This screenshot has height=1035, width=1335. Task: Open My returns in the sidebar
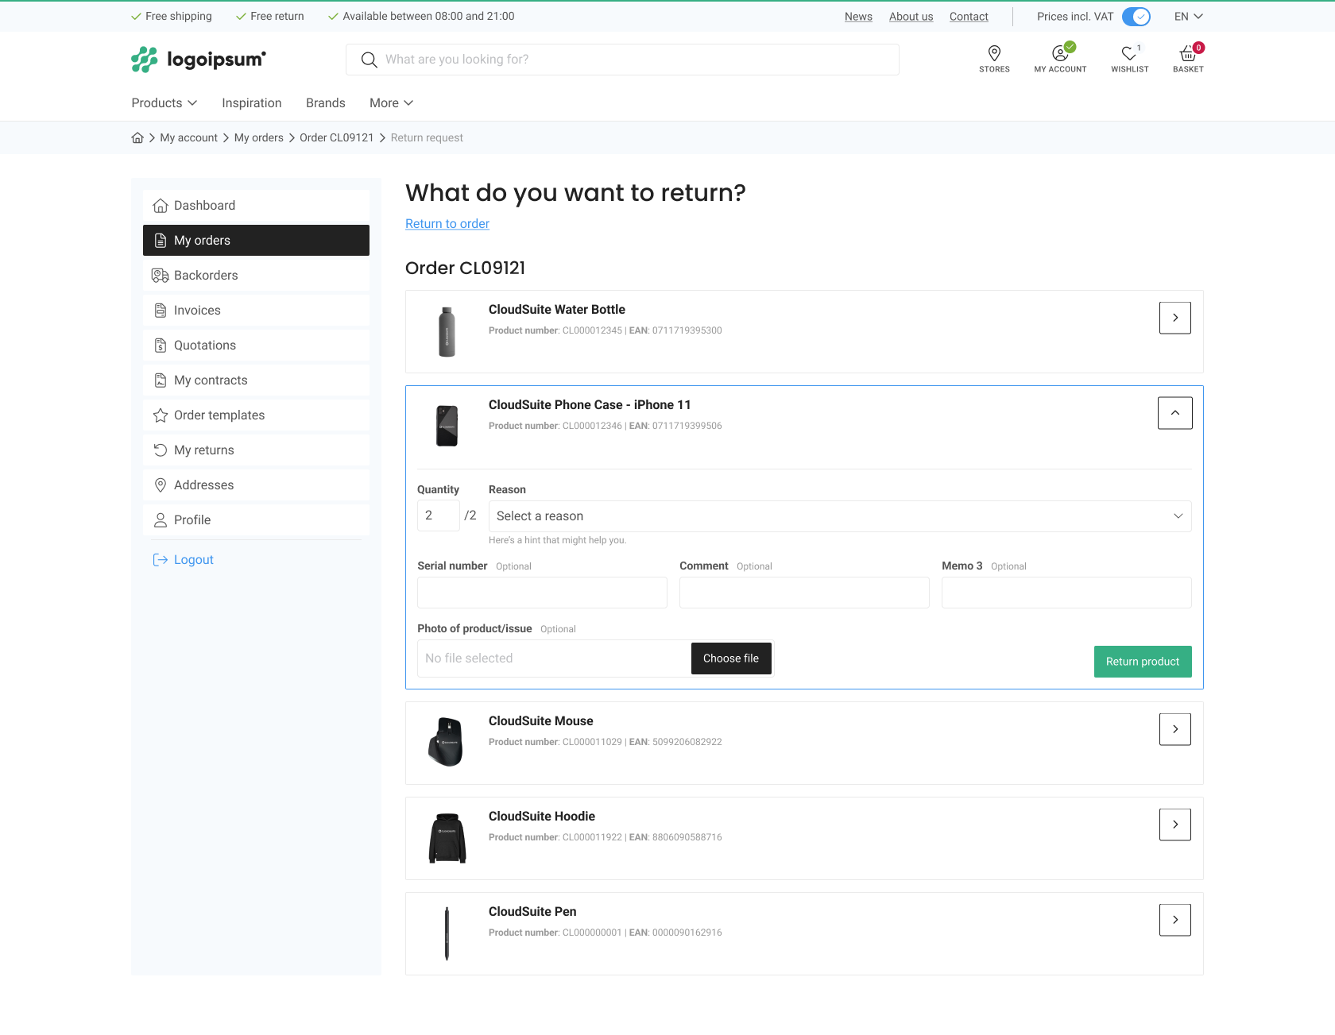(204, 450)
